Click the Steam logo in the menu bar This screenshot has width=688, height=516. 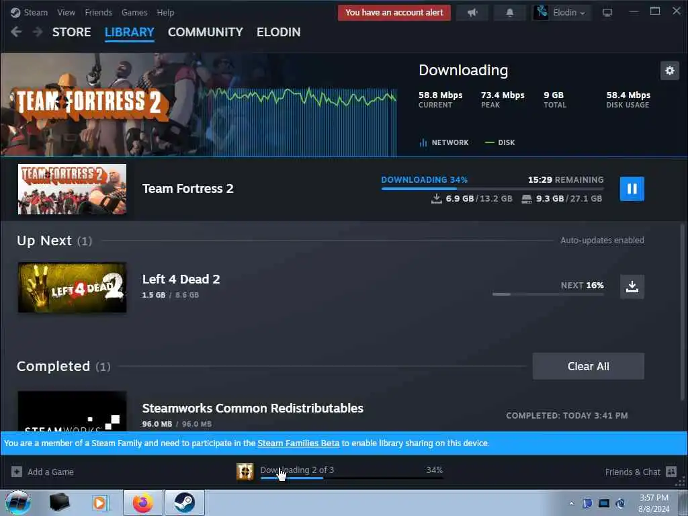[x=15, y=12]
